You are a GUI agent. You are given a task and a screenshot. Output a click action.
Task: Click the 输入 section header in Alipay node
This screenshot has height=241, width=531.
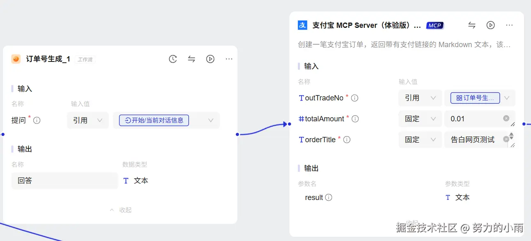[311, 66]
